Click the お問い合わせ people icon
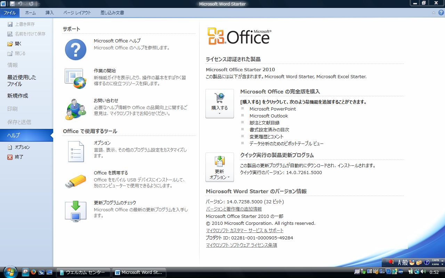The height and width of the screenshot is (278, 445). [x=75, y=109]
